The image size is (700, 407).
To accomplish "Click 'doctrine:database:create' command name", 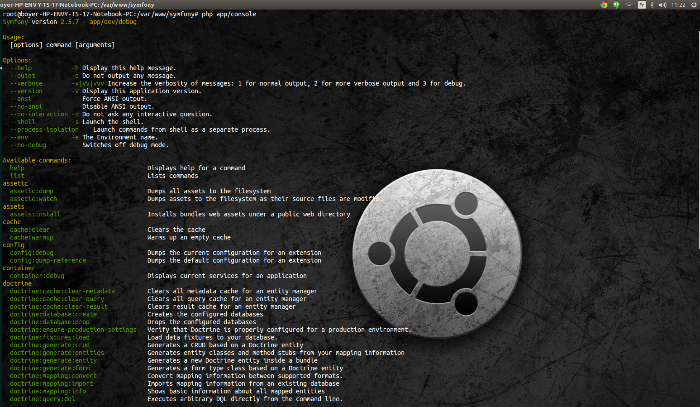I will coord(53,314).
